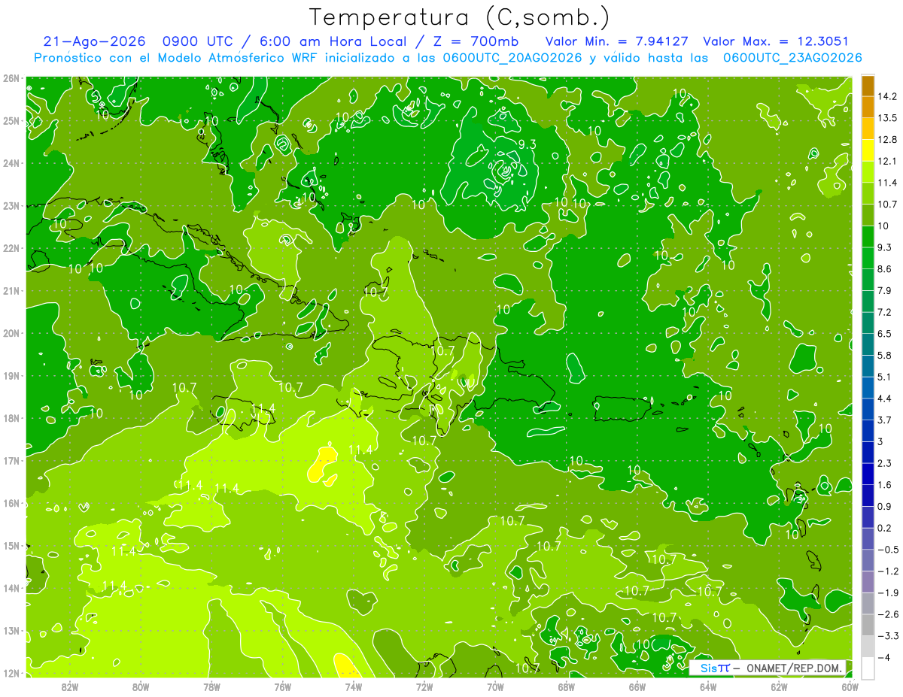Click the "74W" longitude label
The width and height of the screenshot is (903, 697).
[x=354, y=687]
